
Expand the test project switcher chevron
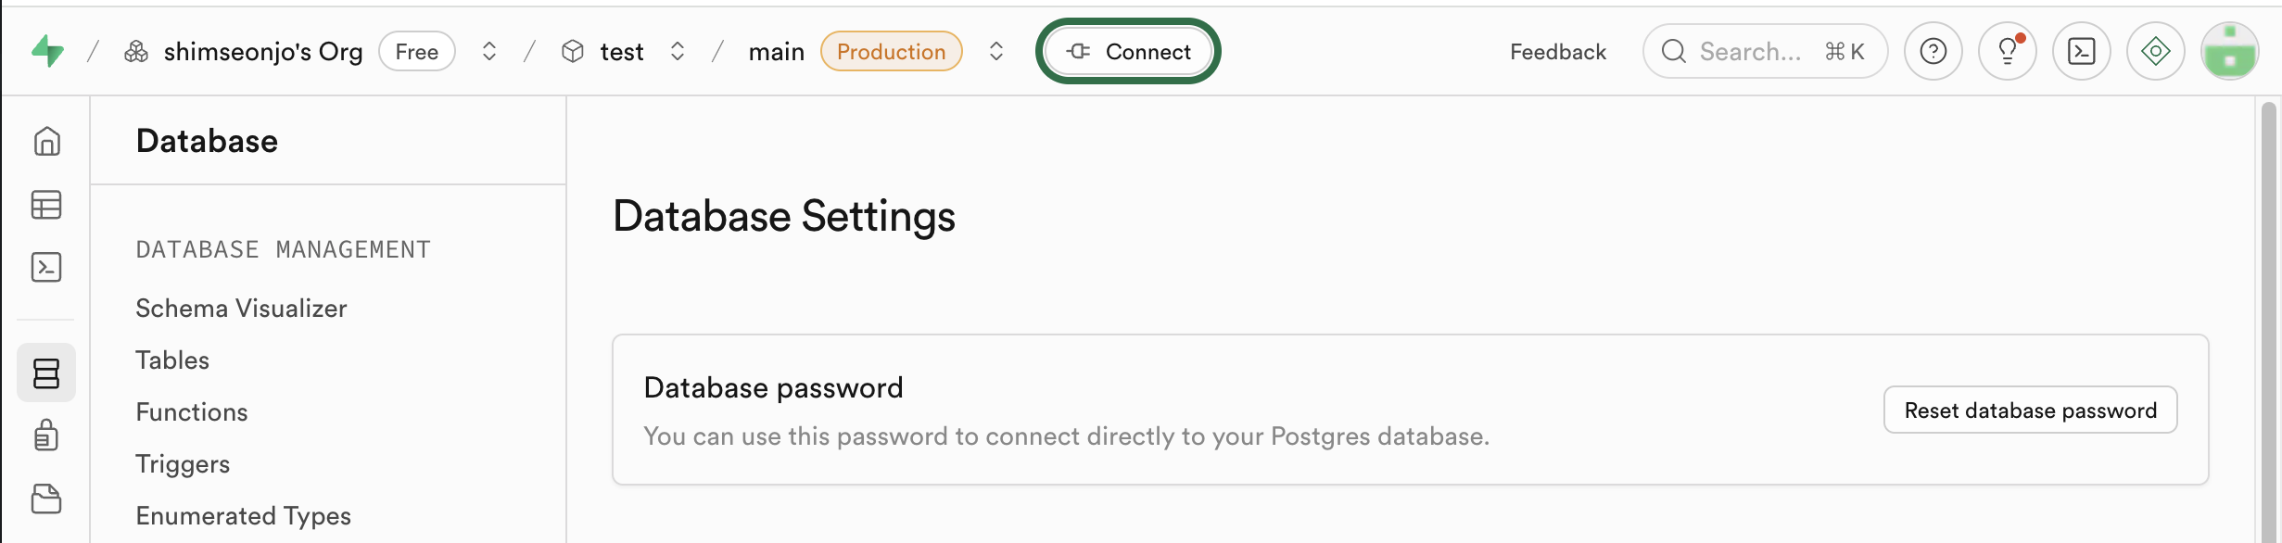point(678,51)
